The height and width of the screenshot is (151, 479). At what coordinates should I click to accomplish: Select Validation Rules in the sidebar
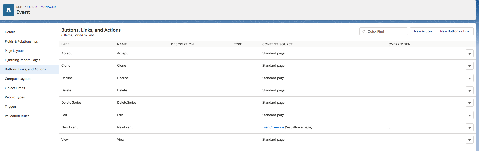17,116
